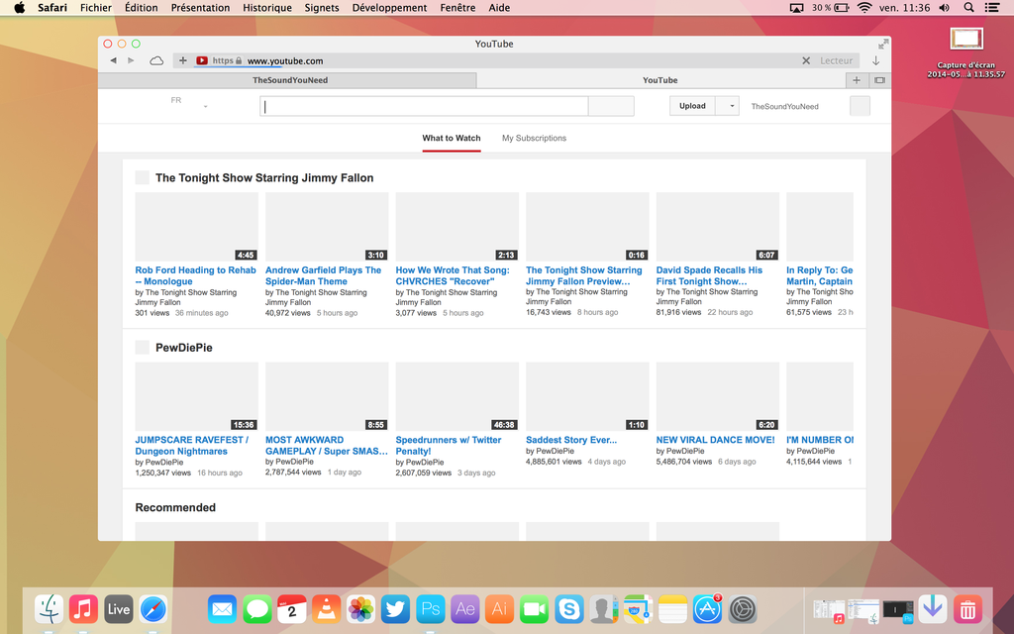1014x634 pixels.
Task: Launch the Music app in dock
Action: (x=83, y=609)
